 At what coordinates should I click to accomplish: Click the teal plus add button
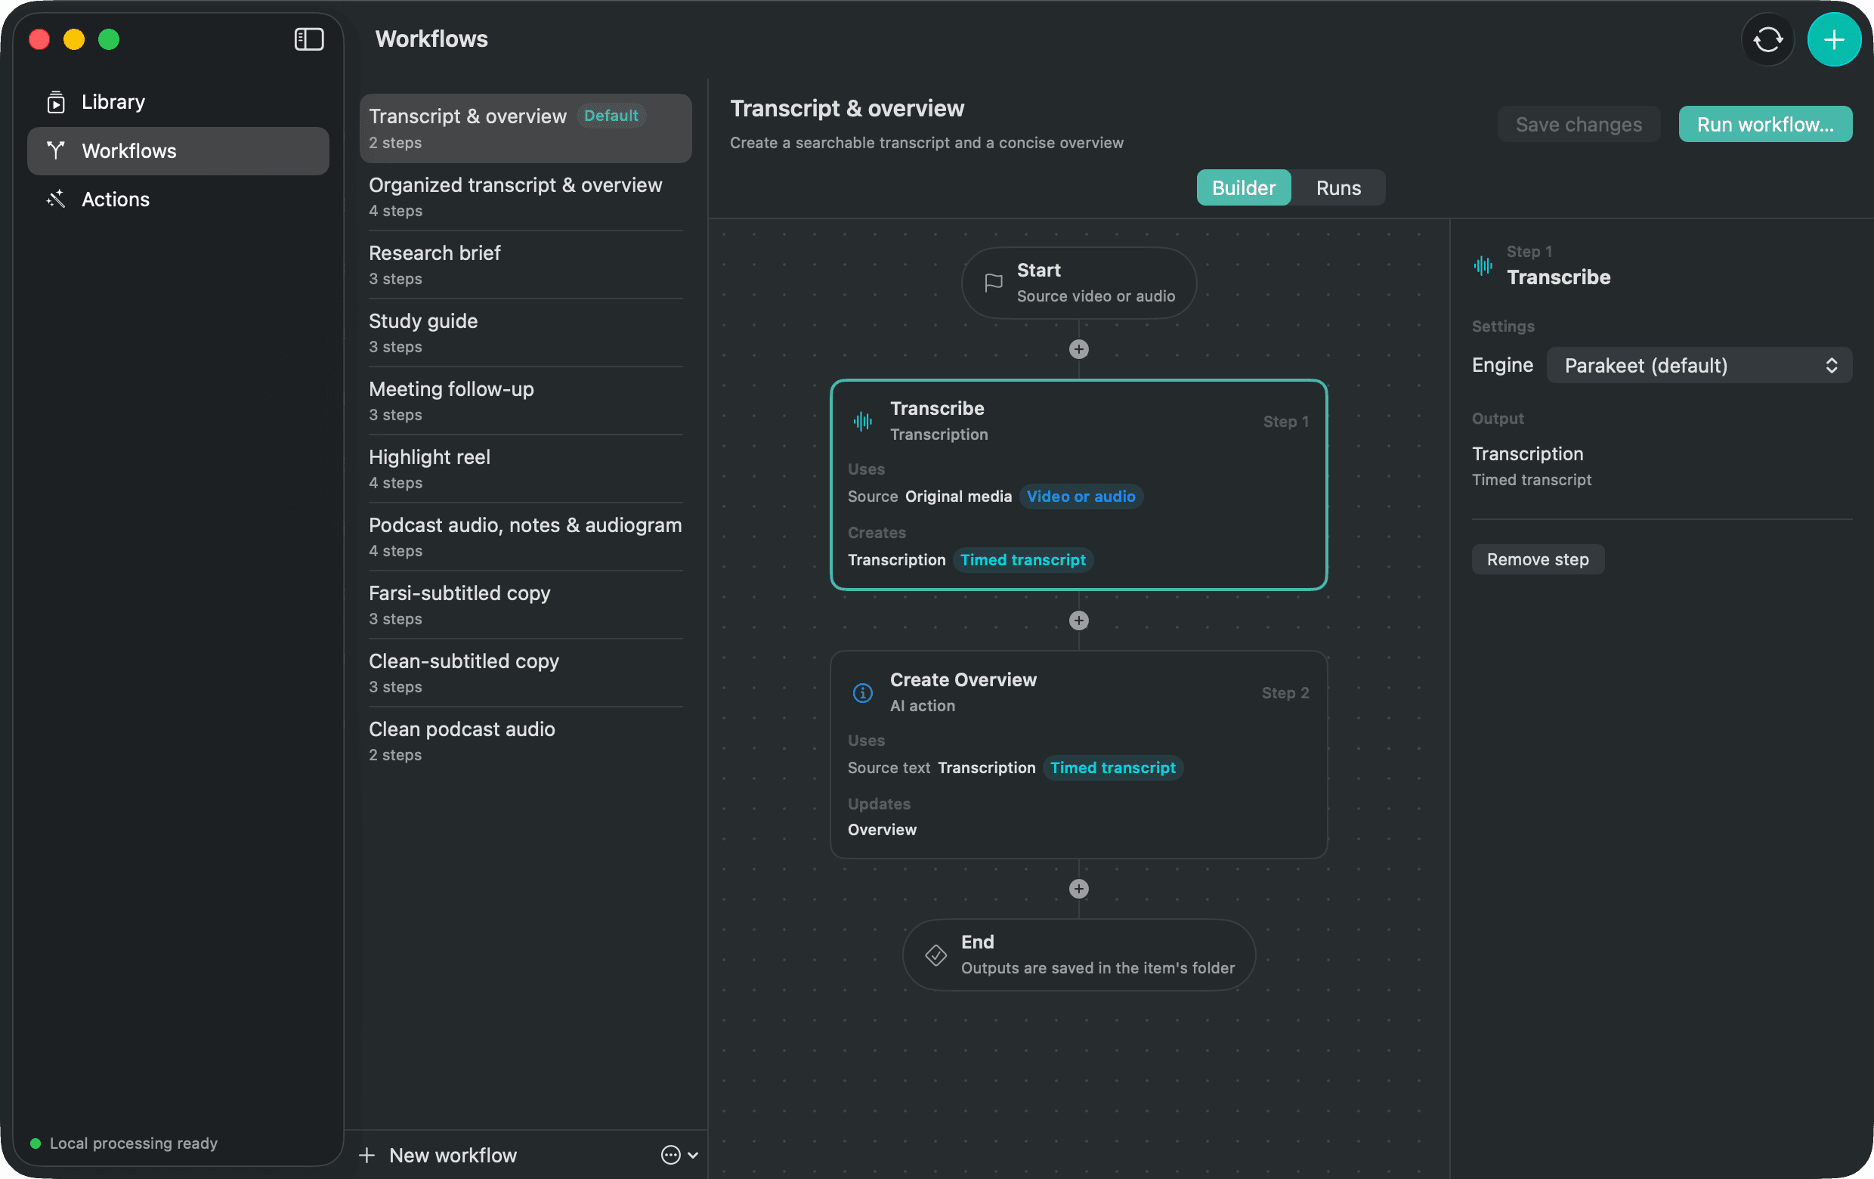pyautogui.click(x=1832, y=39)
